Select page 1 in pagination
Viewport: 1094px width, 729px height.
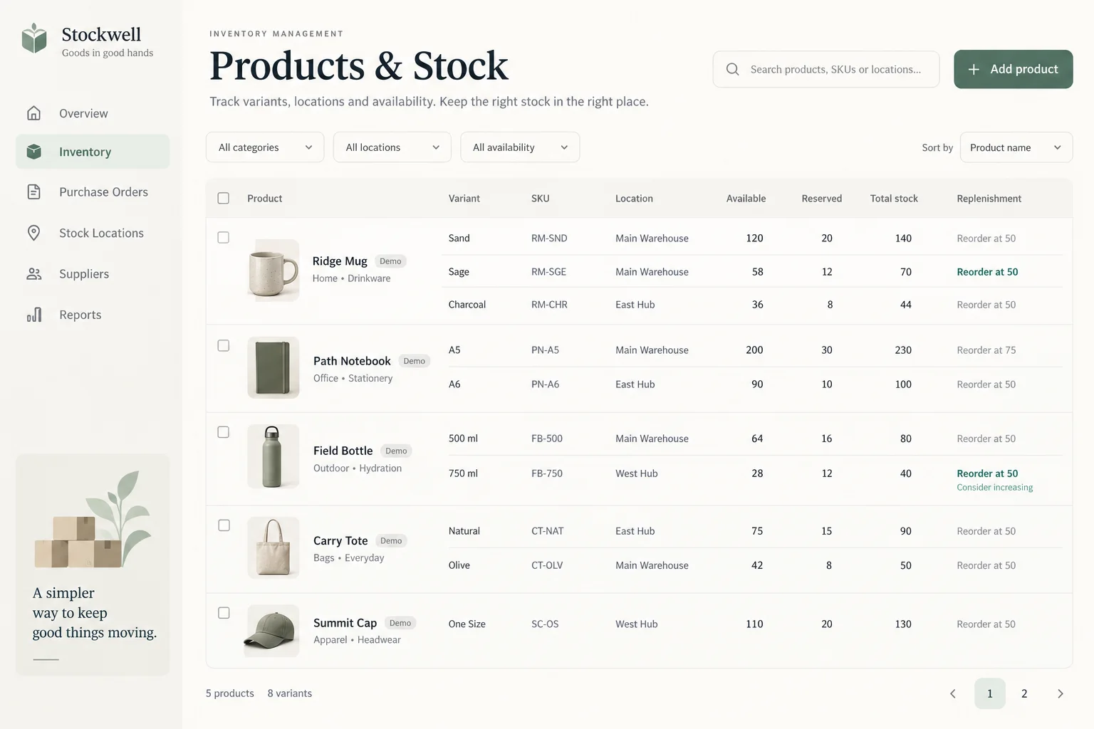tap(990, 693)
